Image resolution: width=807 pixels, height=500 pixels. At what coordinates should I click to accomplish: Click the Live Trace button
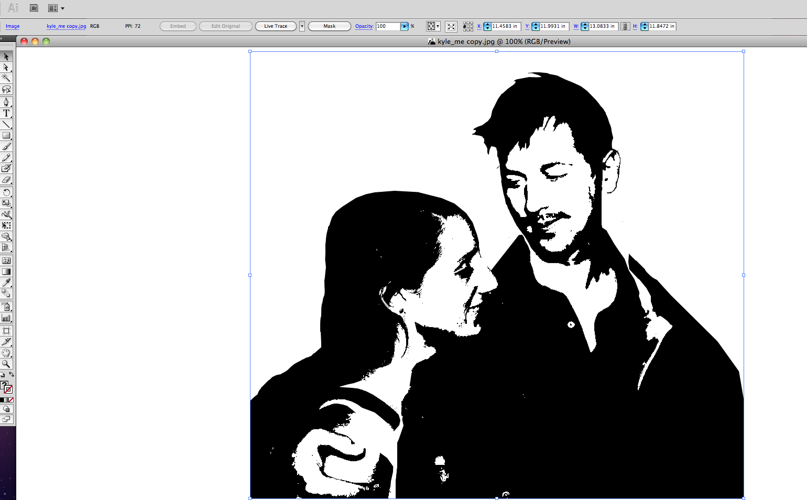pyautogui.click(x=276, y=26)
